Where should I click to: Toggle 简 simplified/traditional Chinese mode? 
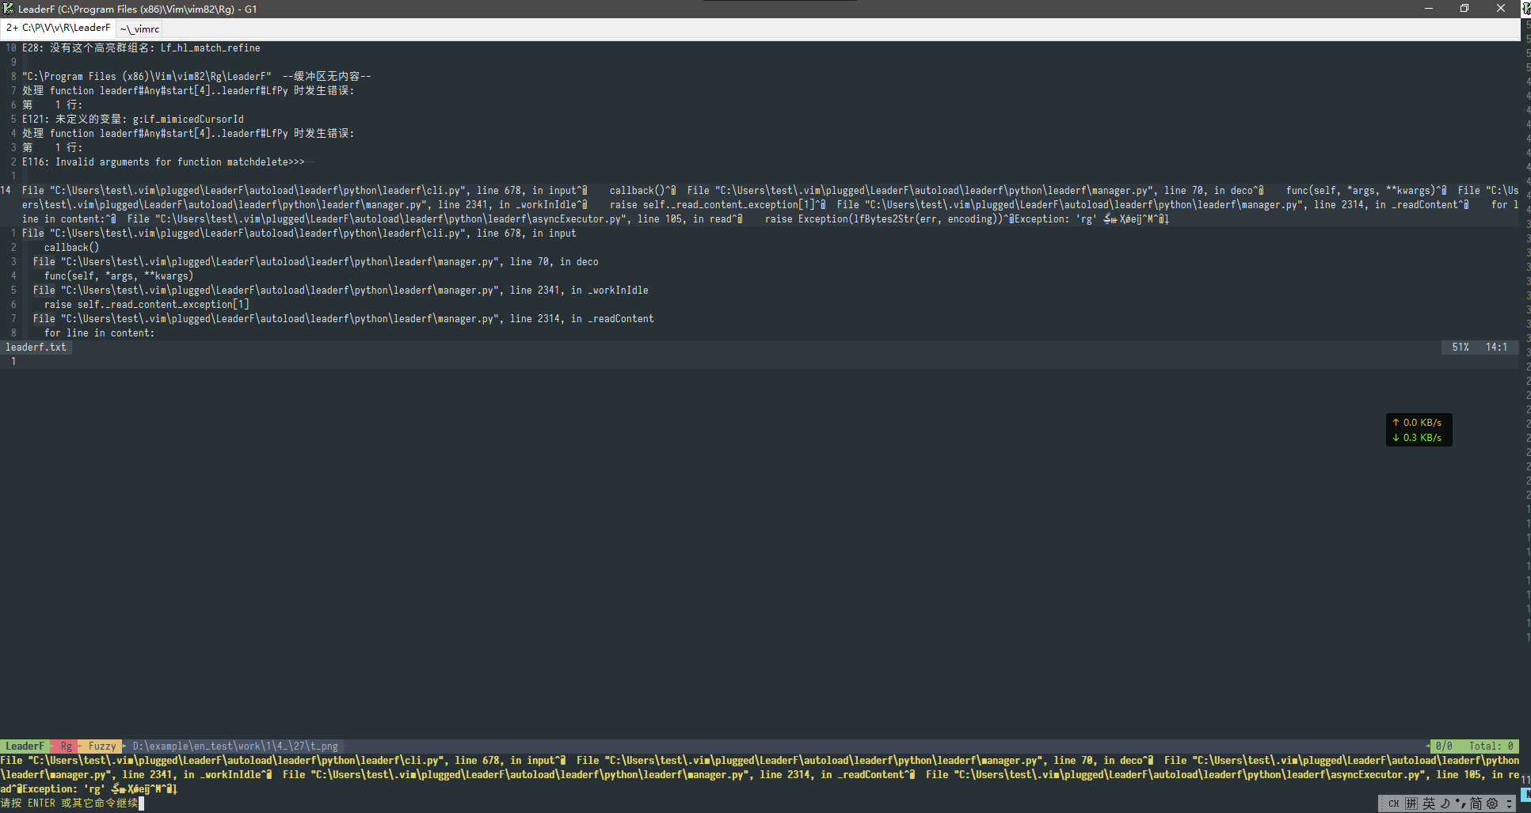pyautogui.click(x=1476, y=804)
